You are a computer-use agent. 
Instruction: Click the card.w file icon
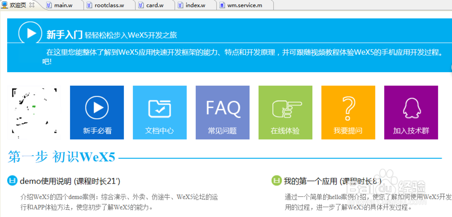coord(141,5)
